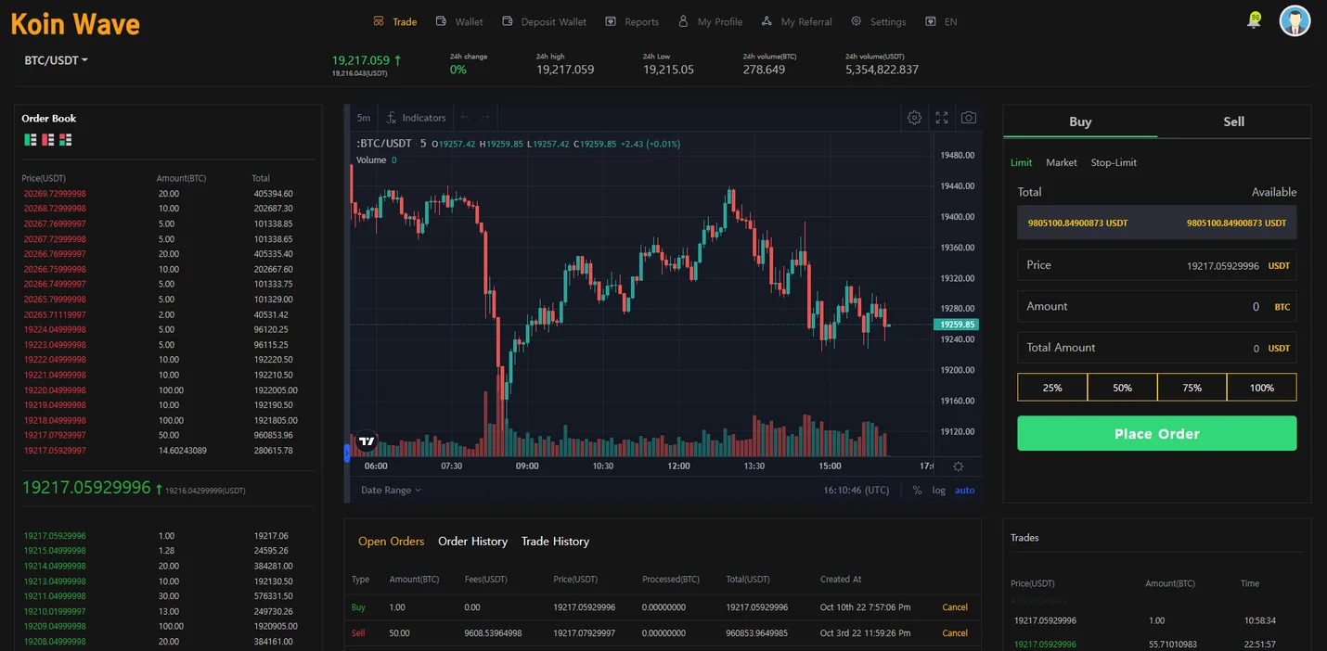Undo last chart action arrow

(x=466, y=118)
